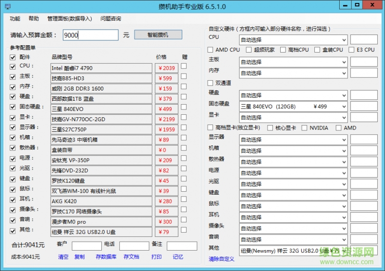Screen dimensions: 385x271
Task: Open the 问题咨询 menu
Action: pos(111,19)
